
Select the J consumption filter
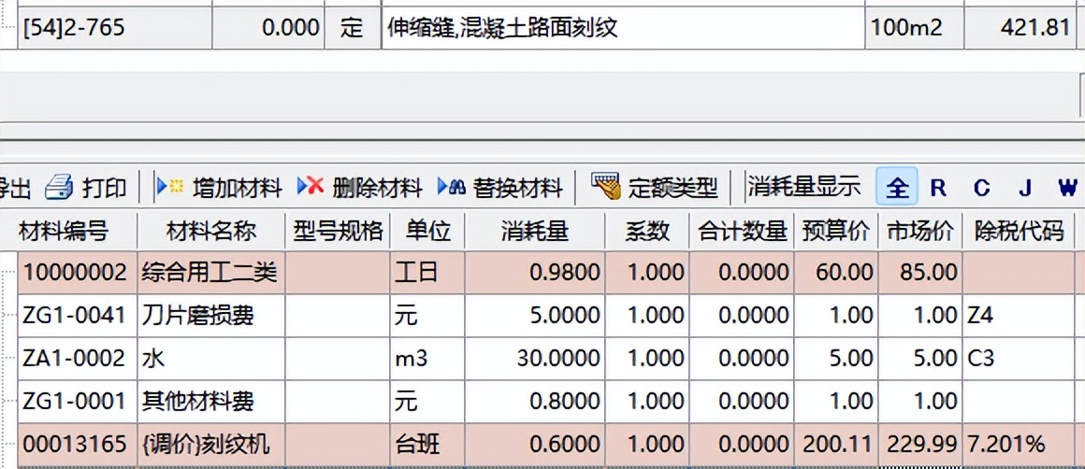tap(1025, 187)
